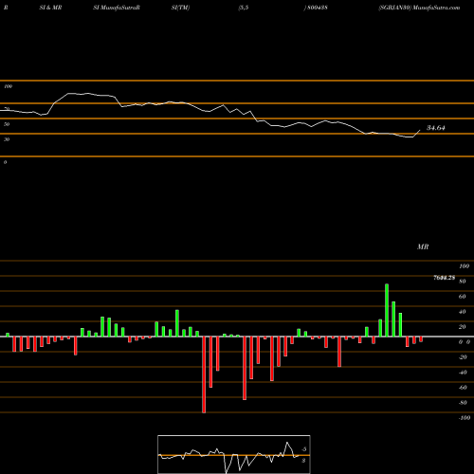Image resolution: width=474 pixels, height=474 pixels.
Task: Select the tallest green MR bar
Action: pos(387,310)
